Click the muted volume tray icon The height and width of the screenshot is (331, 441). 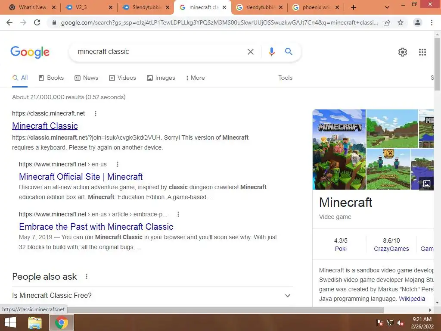(401, 323)
